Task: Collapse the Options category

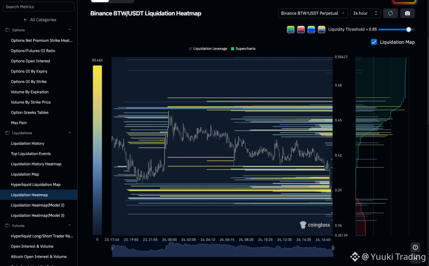Action: 70,30
